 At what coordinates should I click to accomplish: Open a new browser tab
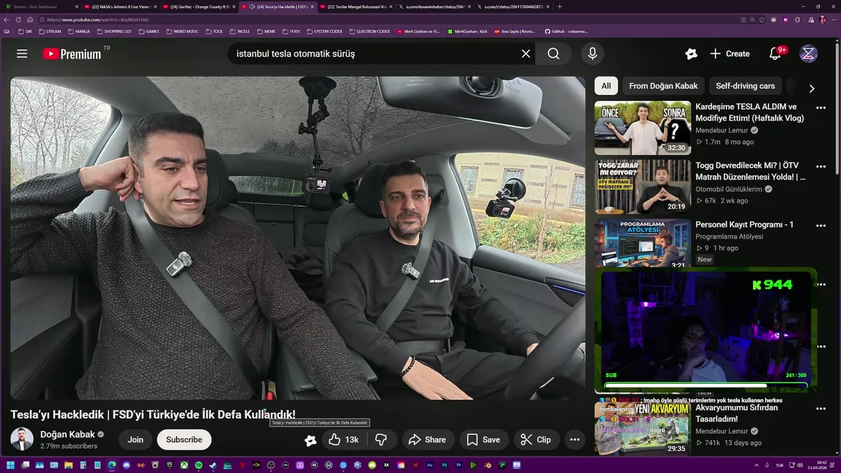coord(560,7)
